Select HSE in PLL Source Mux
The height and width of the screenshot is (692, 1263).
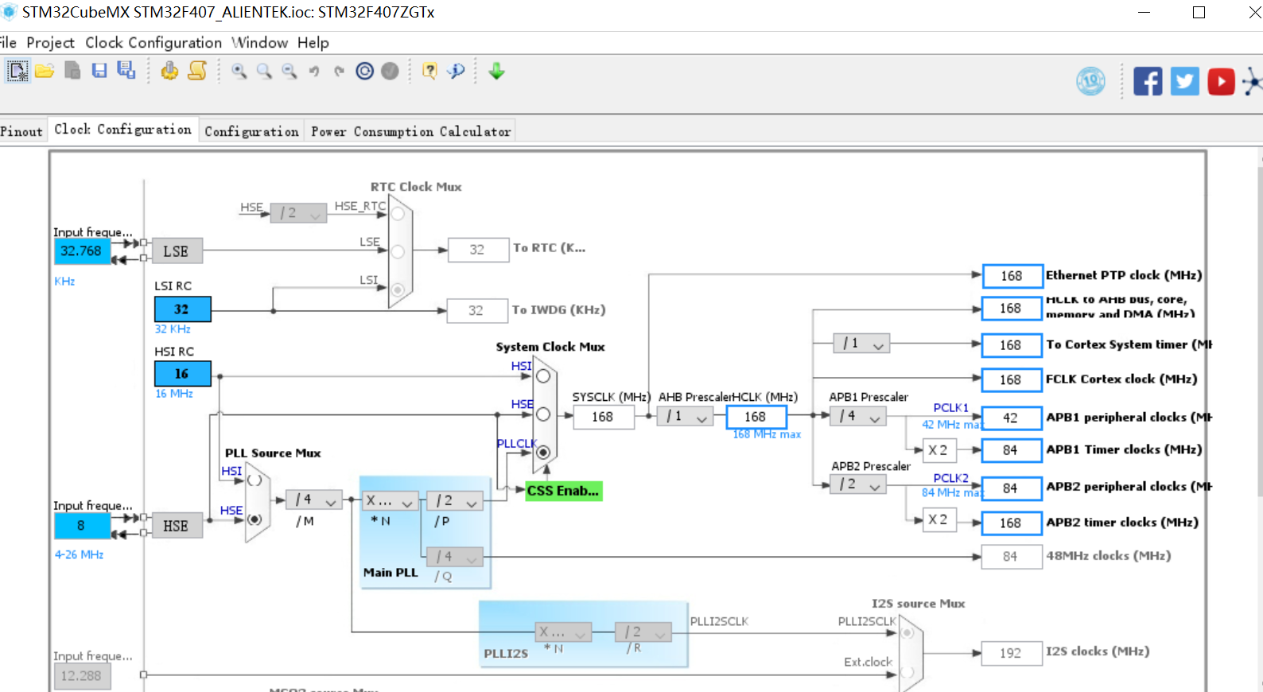(x=255, y=519)
